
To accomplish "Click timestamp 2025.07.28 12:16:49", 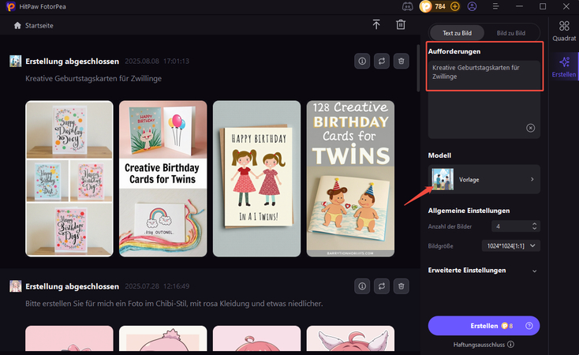I will [157, 286].
